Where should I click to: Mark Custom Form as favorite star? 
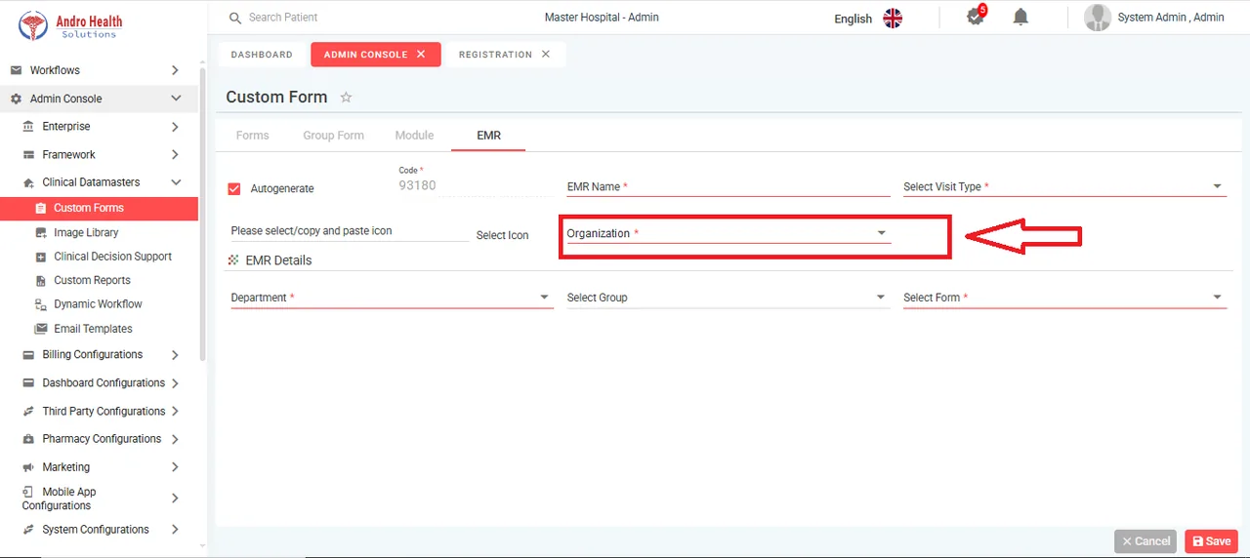pyautogui.click(x=346, y=98)
